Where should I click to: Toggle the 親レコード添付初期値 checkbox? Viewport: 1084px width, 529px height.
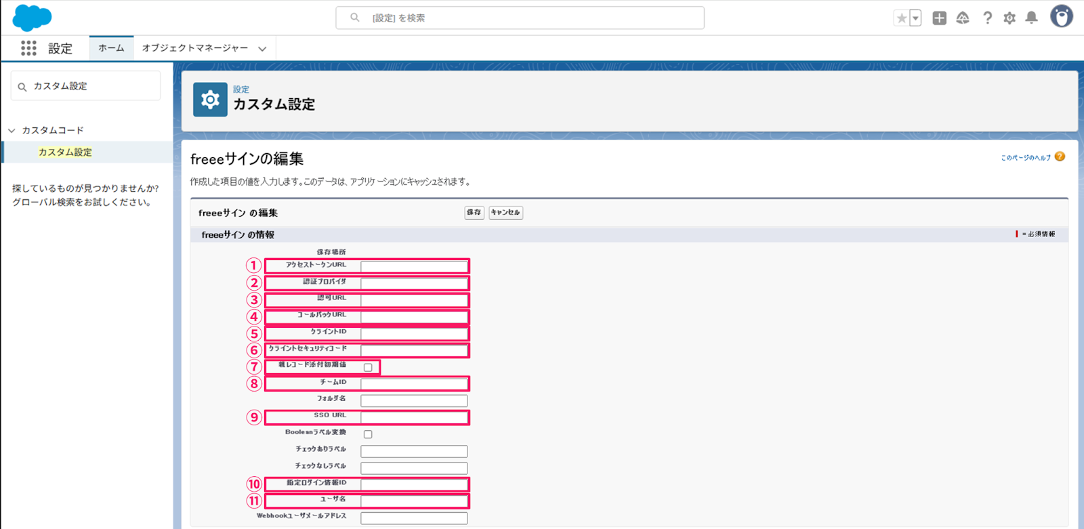pyautogui.click(x=368, y=367)
